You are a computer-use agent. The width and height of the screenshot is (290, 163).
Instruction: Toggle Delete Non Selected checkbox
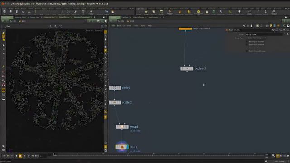(x=247, y=45)
